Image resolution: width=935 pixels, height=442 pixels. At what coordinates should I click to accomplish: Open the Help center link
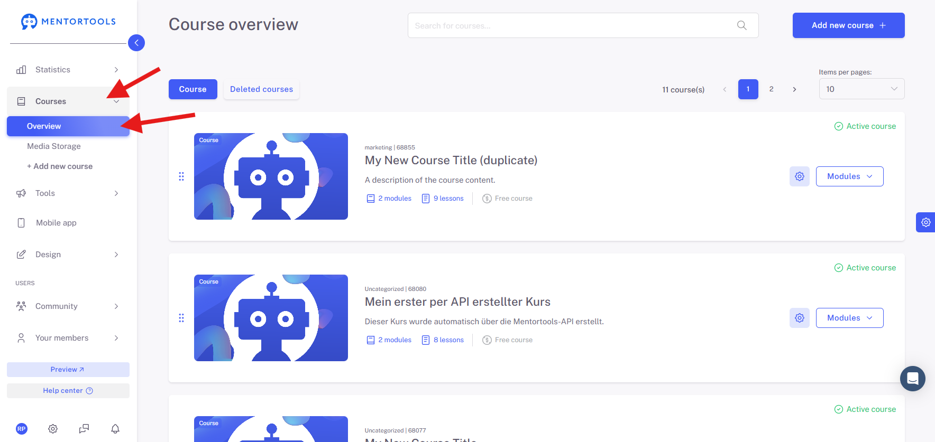(68, 391)
